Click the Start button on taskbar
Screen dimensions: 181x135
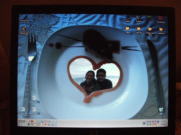tap(21, 121)
